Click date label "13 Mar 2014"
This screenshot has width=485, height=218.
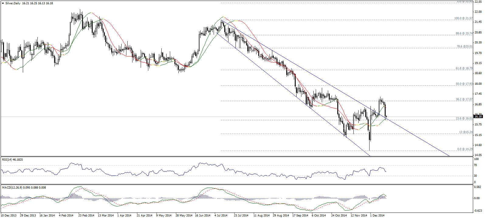click(106, 216)
